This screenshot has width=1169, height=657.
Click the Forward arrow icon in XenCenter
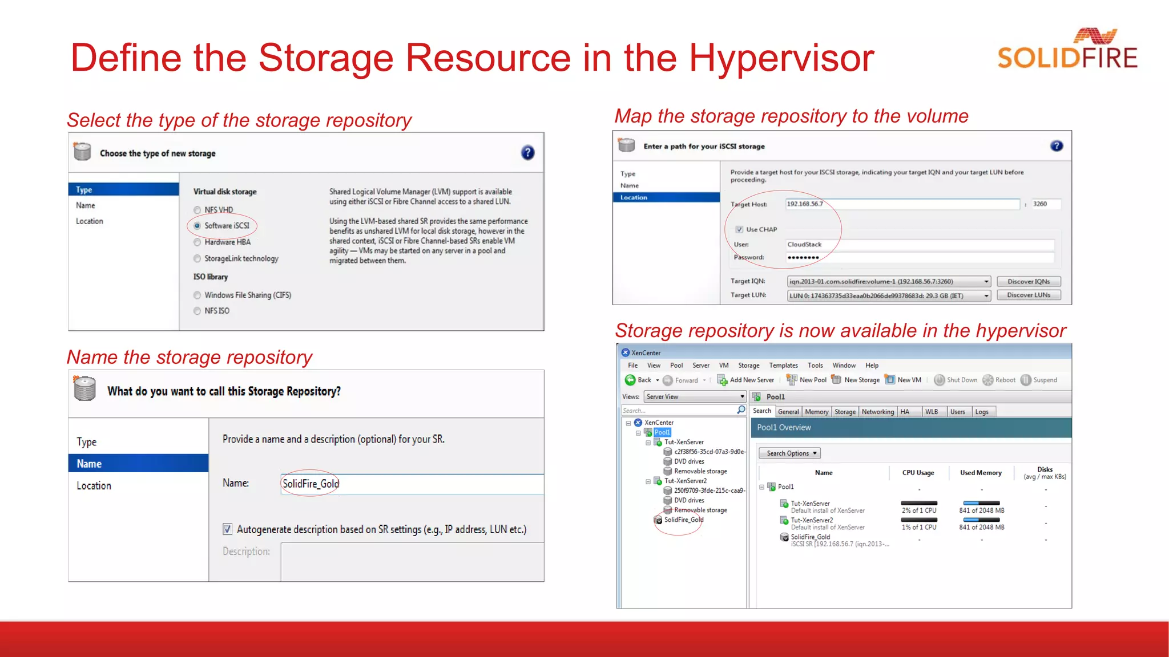668,380
